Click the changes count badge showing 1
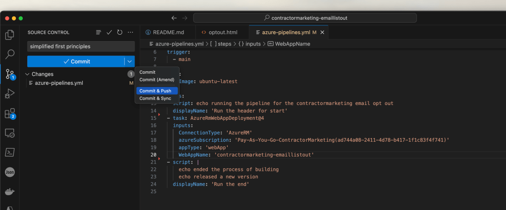Screen dimensions: 506x210 pos(131,74)
